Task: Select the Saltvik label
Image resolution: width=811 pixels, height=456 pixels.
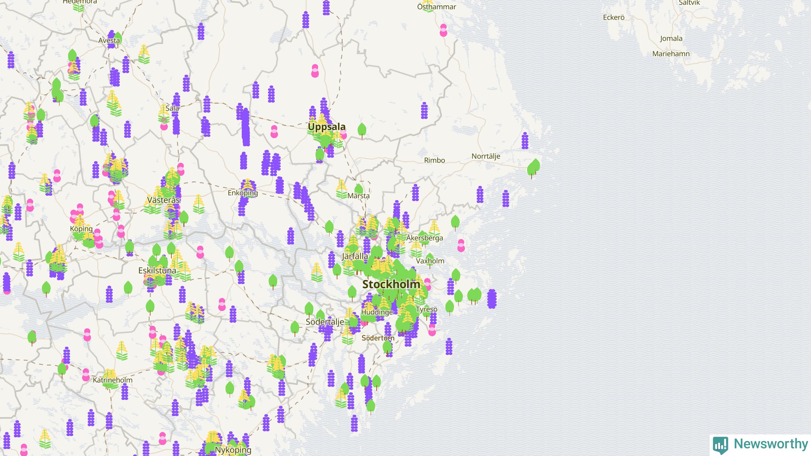Action: (689, 3)
